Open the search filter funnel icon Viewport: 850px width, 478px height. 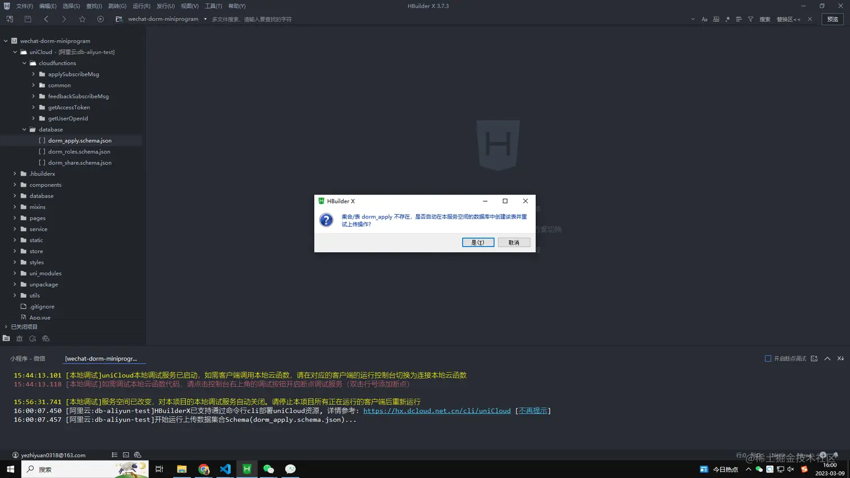pos(750,19)
